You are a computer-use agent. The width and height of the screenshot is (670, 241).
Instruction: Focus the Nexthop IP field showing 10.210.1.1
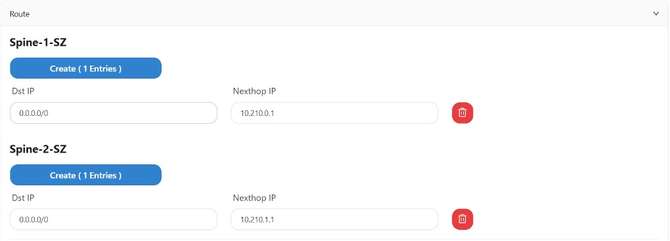334,219
